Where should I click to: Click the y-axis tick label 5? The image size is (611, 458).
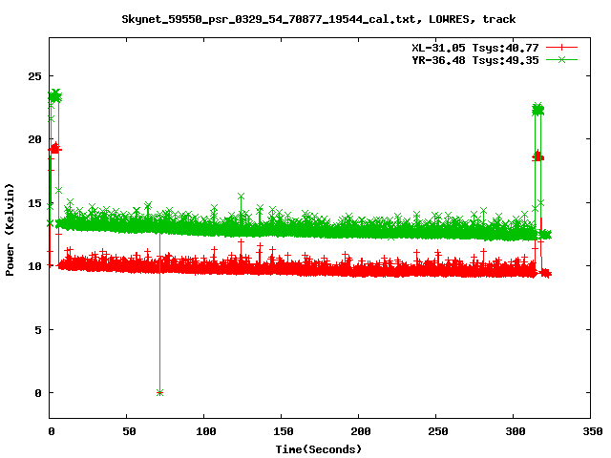(38, 330)
